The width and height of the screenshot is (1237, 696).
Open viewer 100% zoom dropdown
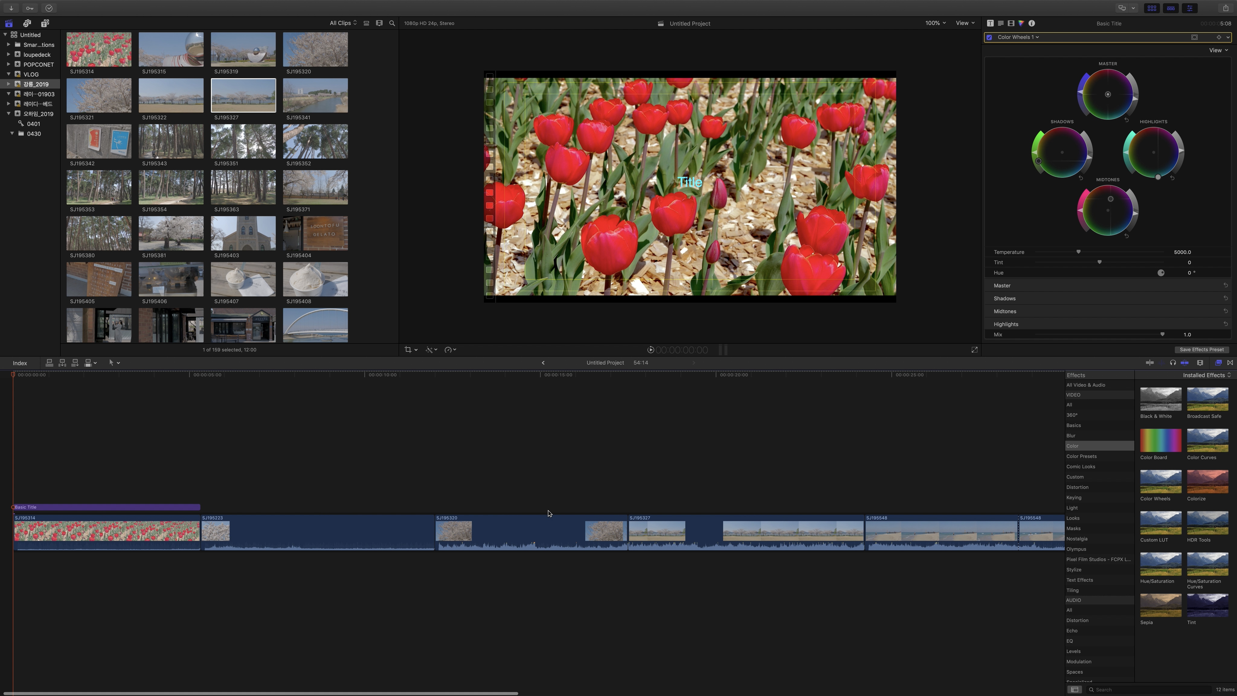point(935,23)
